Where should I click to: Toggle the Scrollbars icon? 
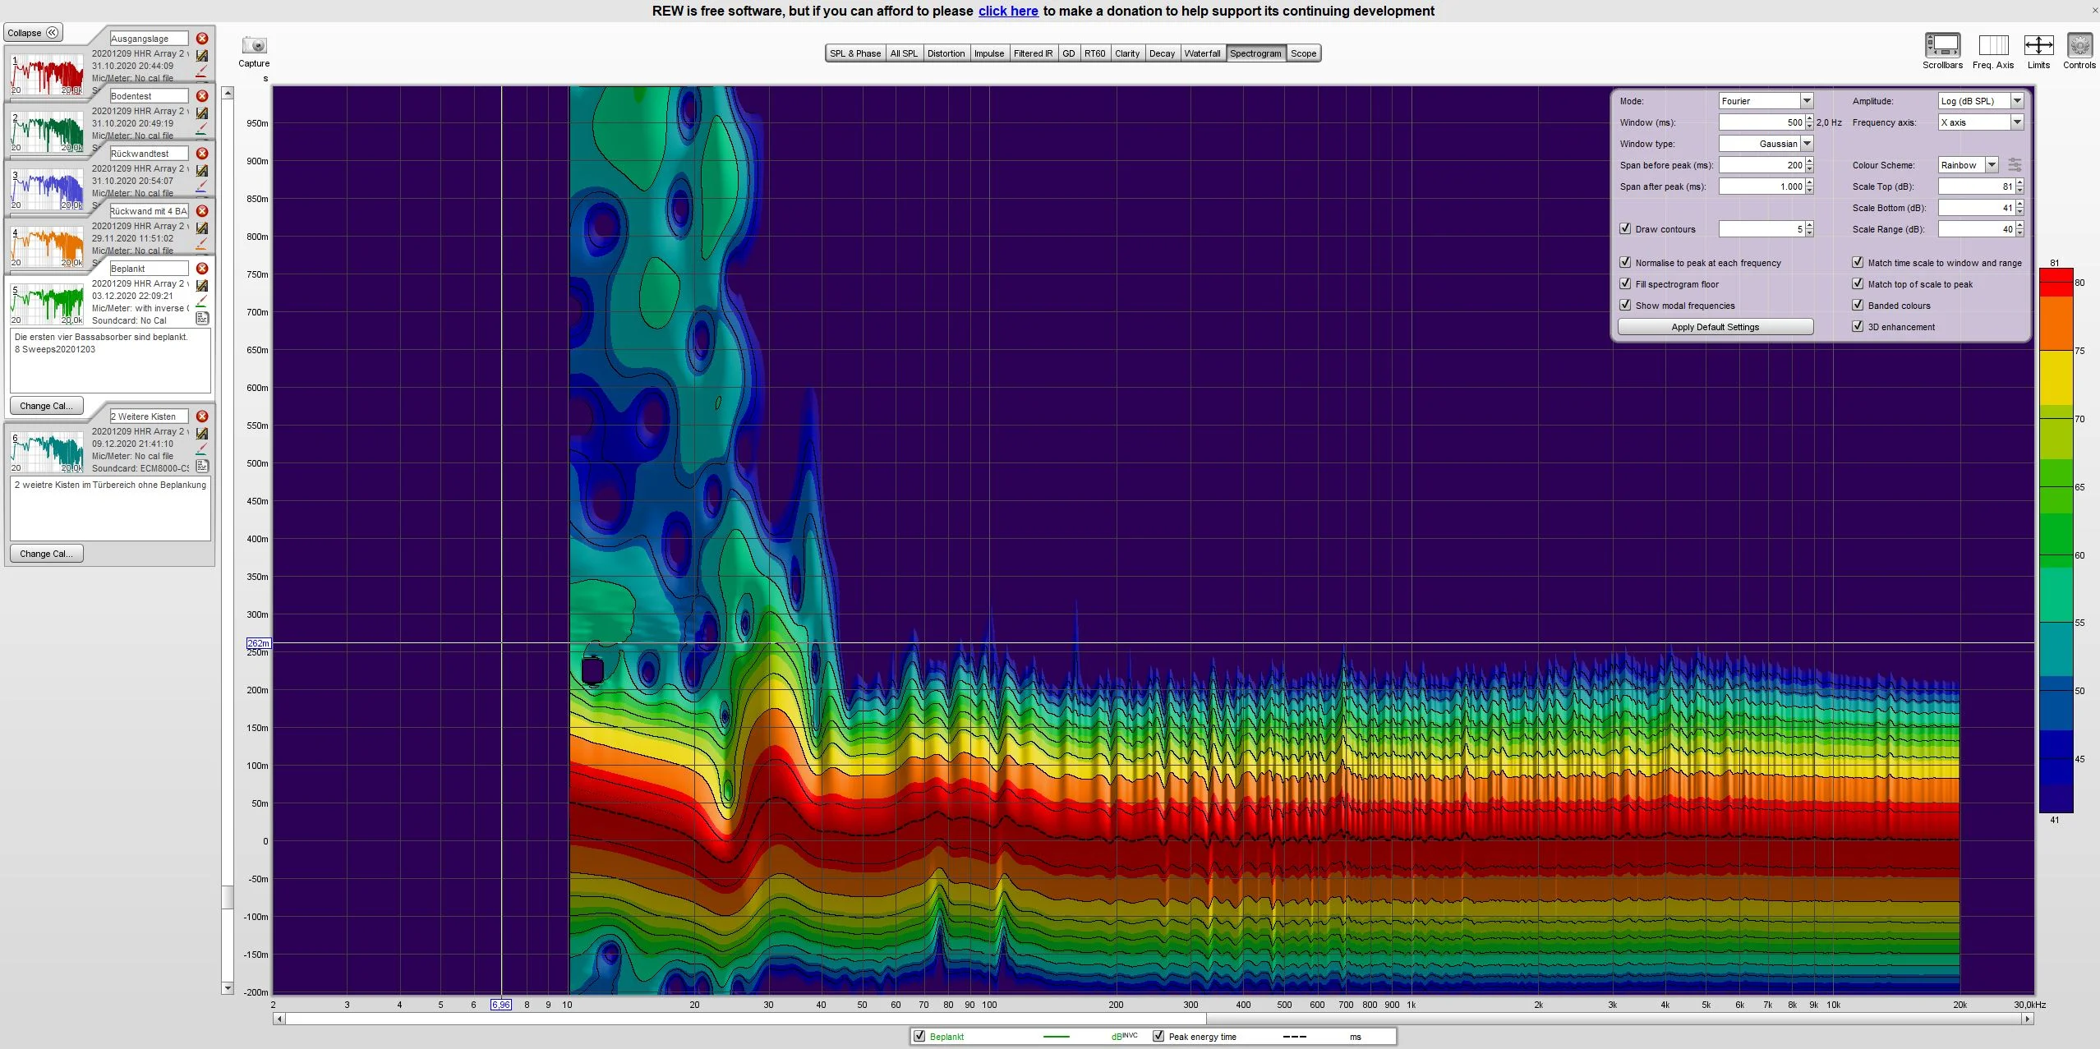pos(1942,45)
